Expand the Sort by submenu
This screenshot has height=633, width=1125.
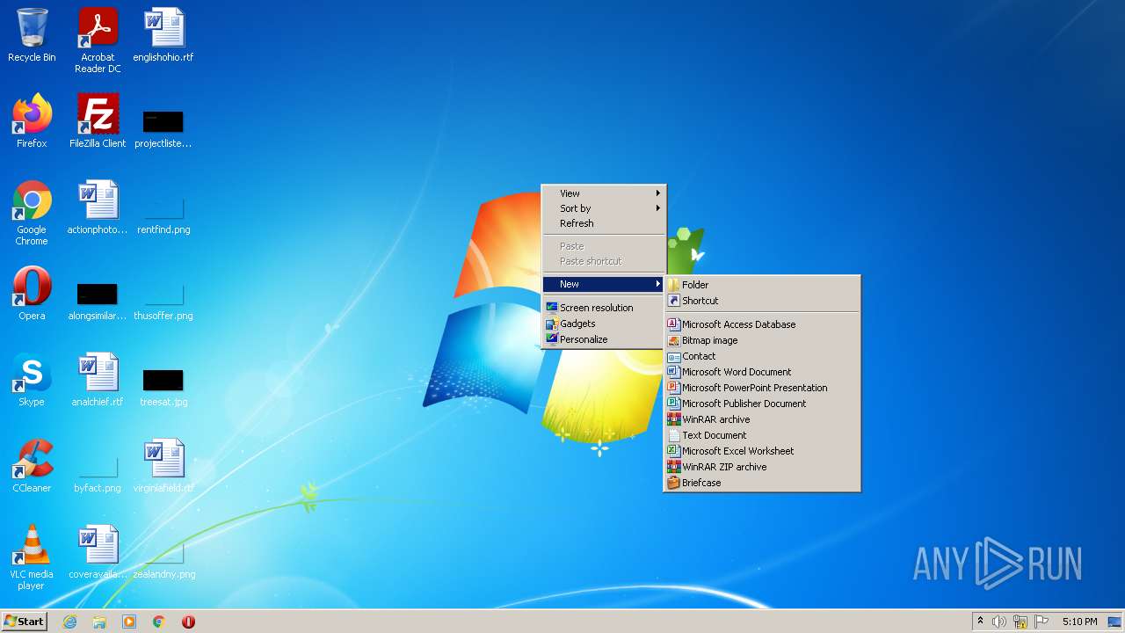(x=604, y=208)
